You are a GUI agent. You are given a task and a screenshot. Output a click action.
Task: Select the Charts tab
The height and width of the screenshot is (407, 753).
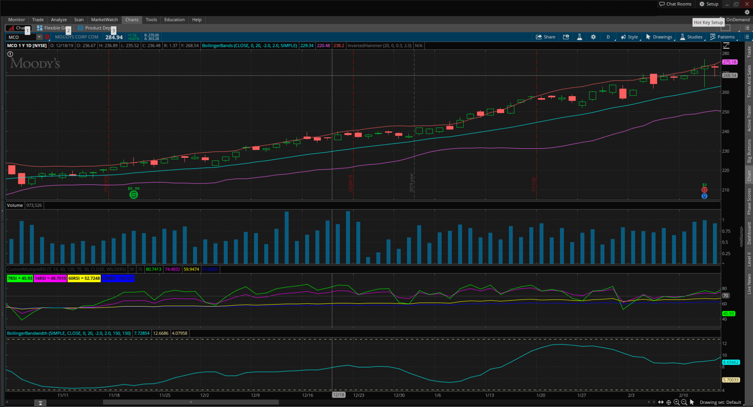[132, 19]
